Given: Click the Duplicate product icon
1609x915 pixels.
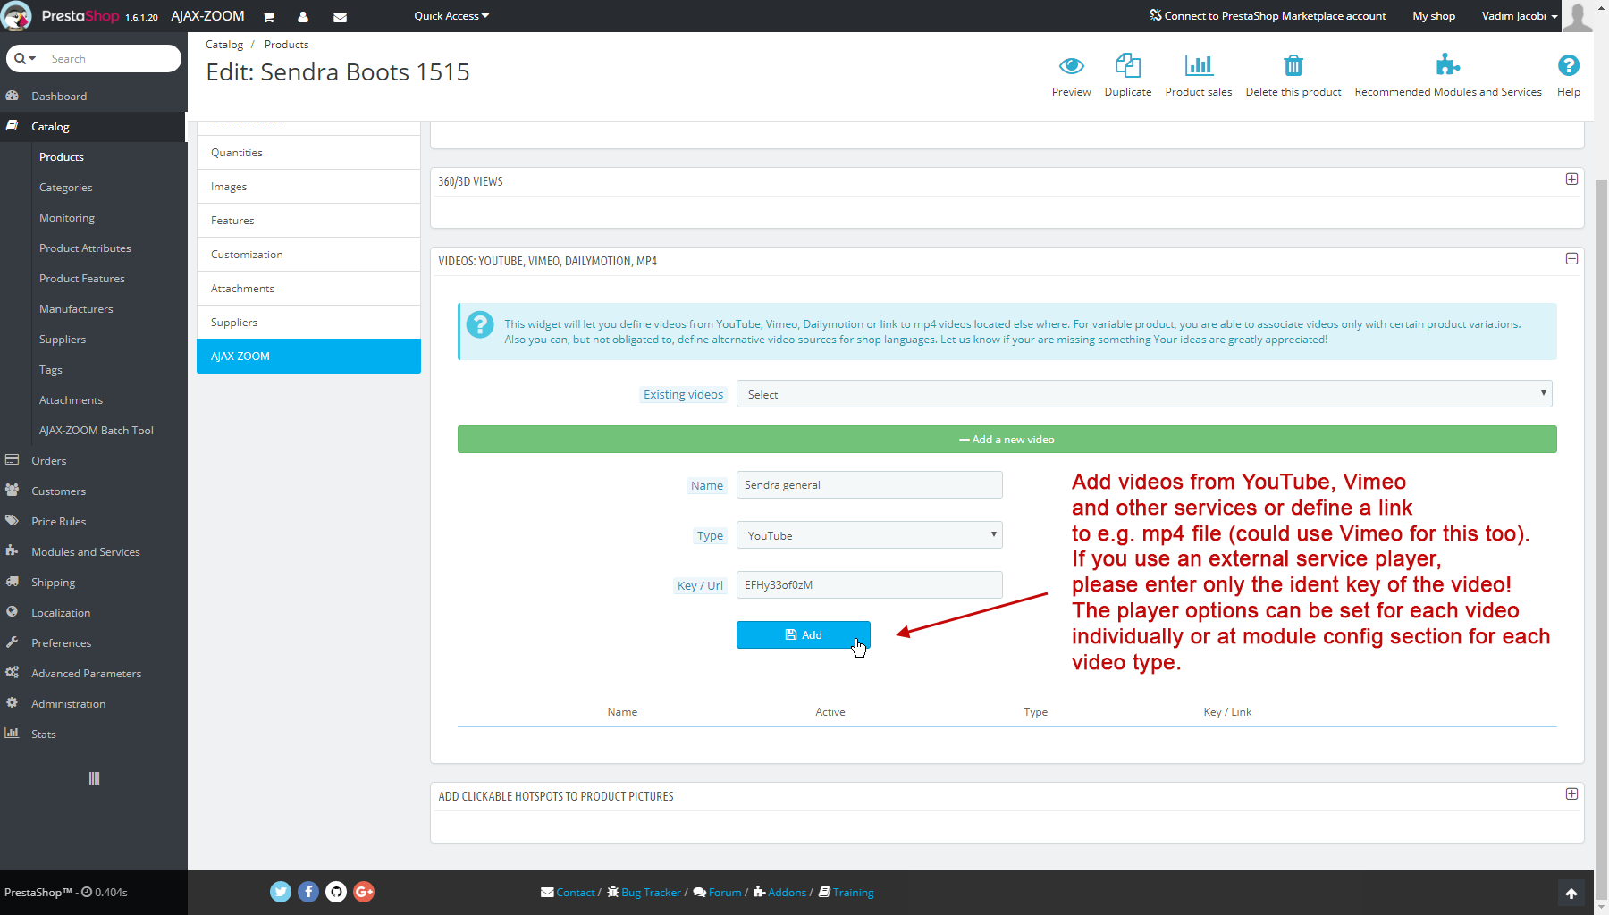Looking at the screenshot, I should [x=1127, y=65].
